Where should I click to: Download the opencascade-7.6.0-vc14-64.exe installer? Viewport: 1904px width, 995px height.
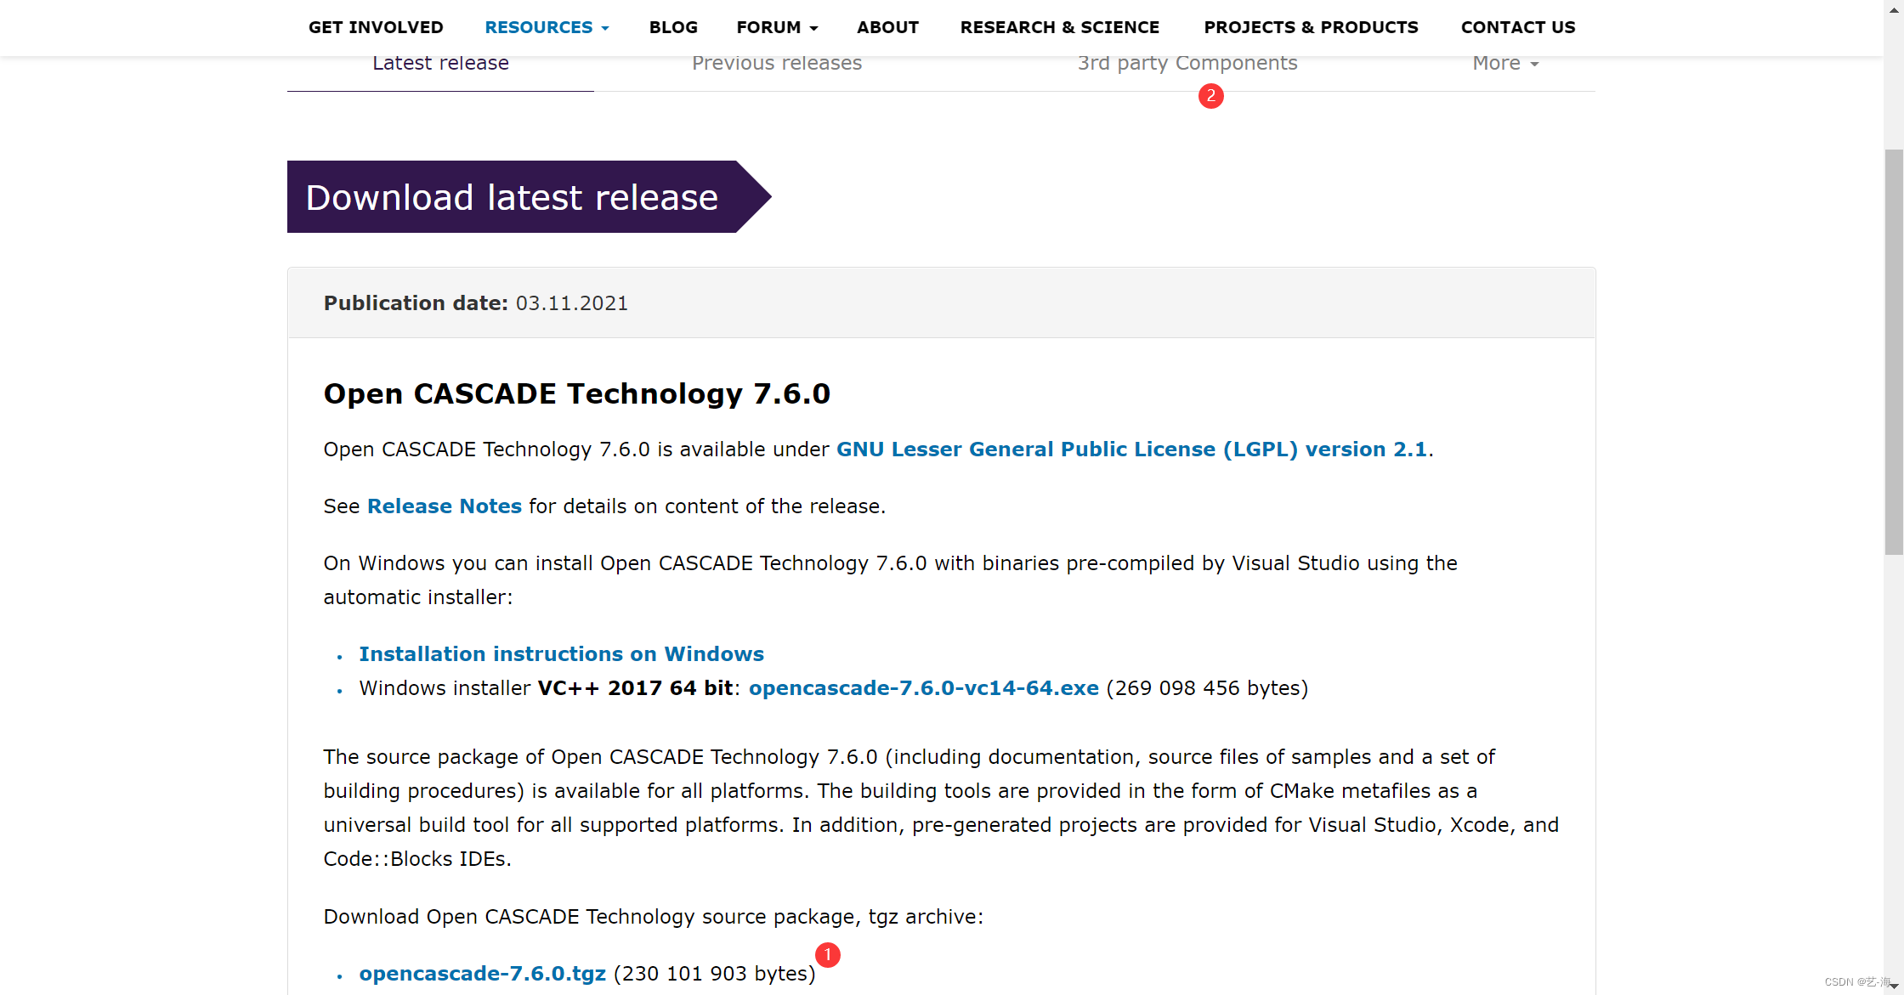tap(924, 688)
